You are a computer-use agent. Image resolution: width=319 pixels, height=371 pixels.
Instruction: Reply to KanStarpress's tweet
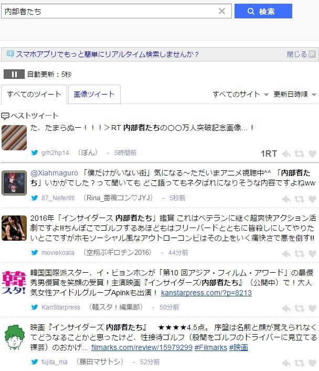click(286, 308)
